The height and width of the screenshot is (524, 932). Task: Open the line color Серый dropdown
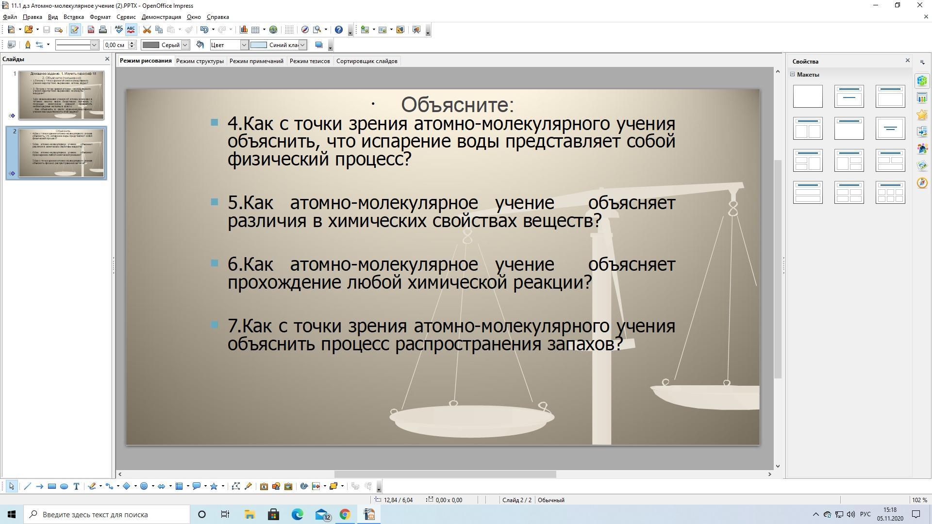[184, 45]
